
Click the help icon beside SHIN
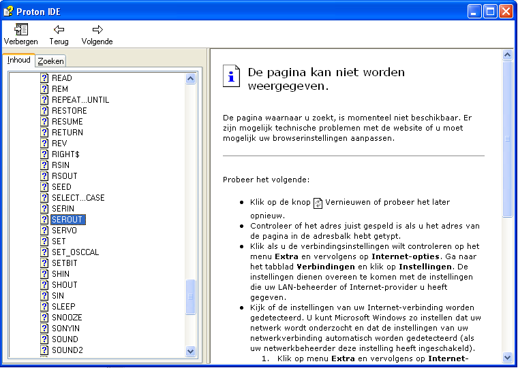[x=44, y=274]
